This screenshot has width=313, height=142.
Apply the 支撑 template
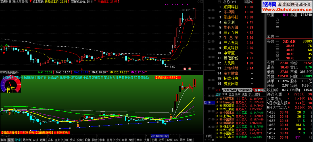point(147,140)
